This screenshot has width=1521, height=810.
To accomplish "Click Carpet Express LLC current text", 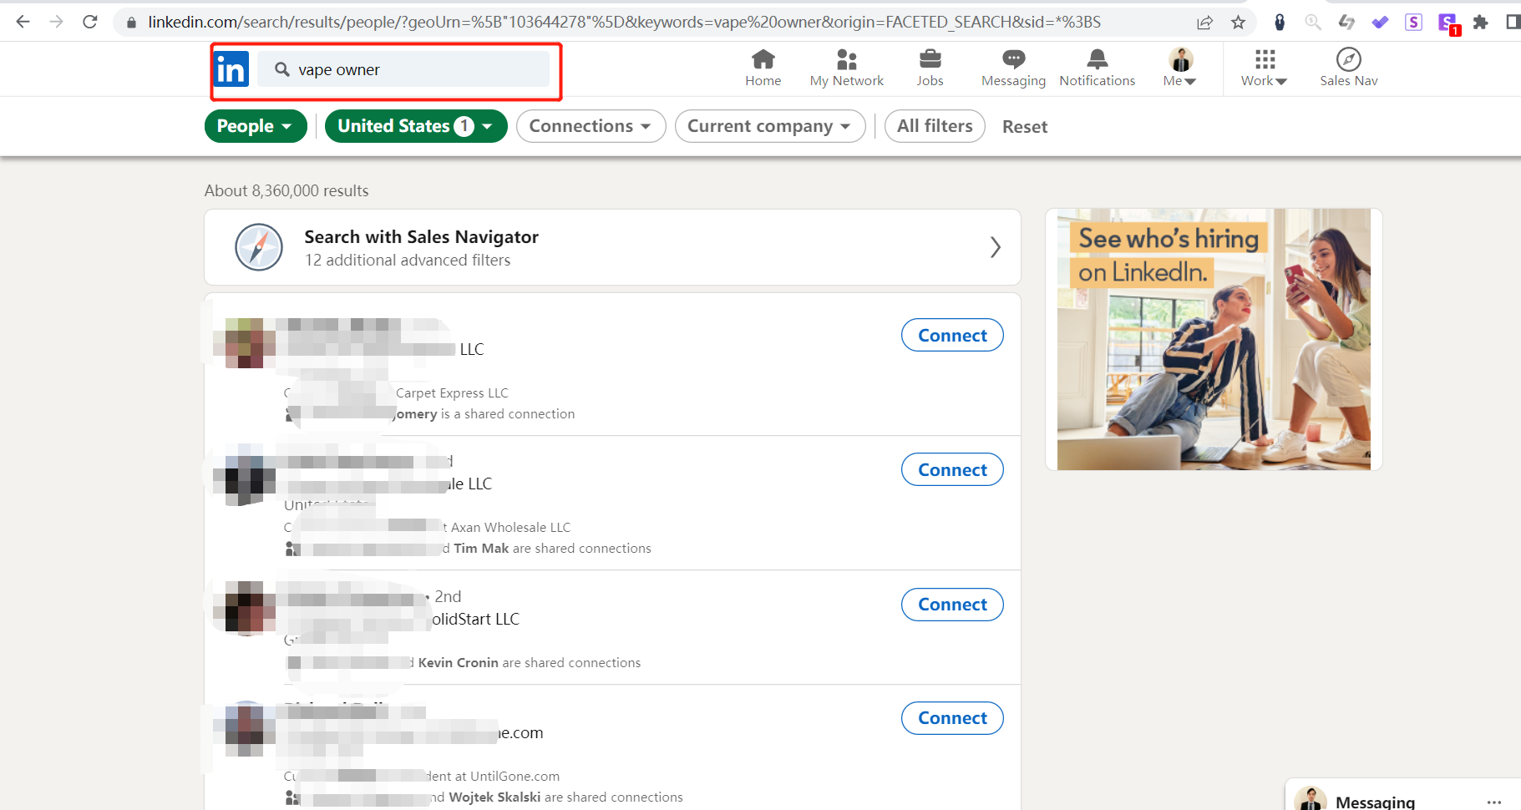I will pos(452,393).
